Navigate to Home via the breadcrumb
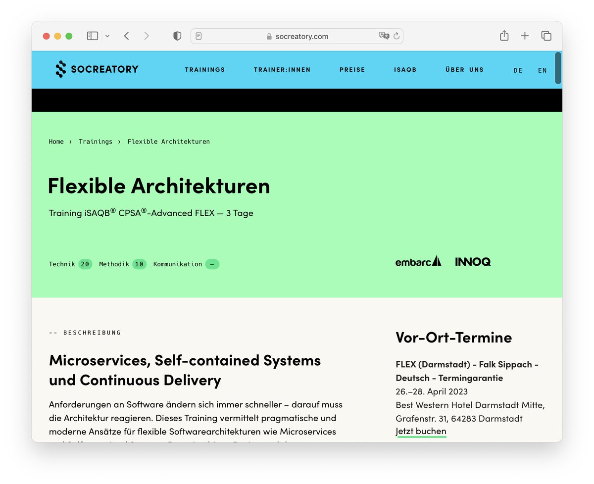Image resolution: width=594 pixels, height=484 pixels. (56, 142)
